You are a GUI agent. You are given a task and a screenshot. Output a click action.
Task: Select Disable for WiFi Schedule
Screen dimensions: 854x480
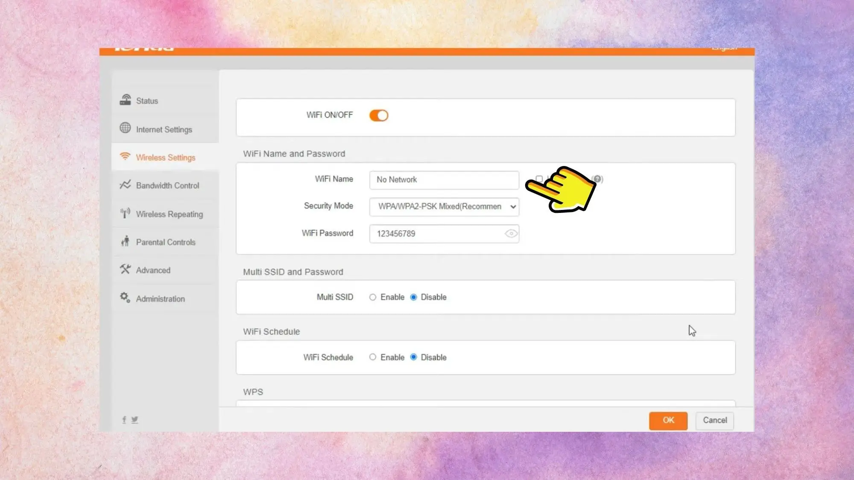413,358
